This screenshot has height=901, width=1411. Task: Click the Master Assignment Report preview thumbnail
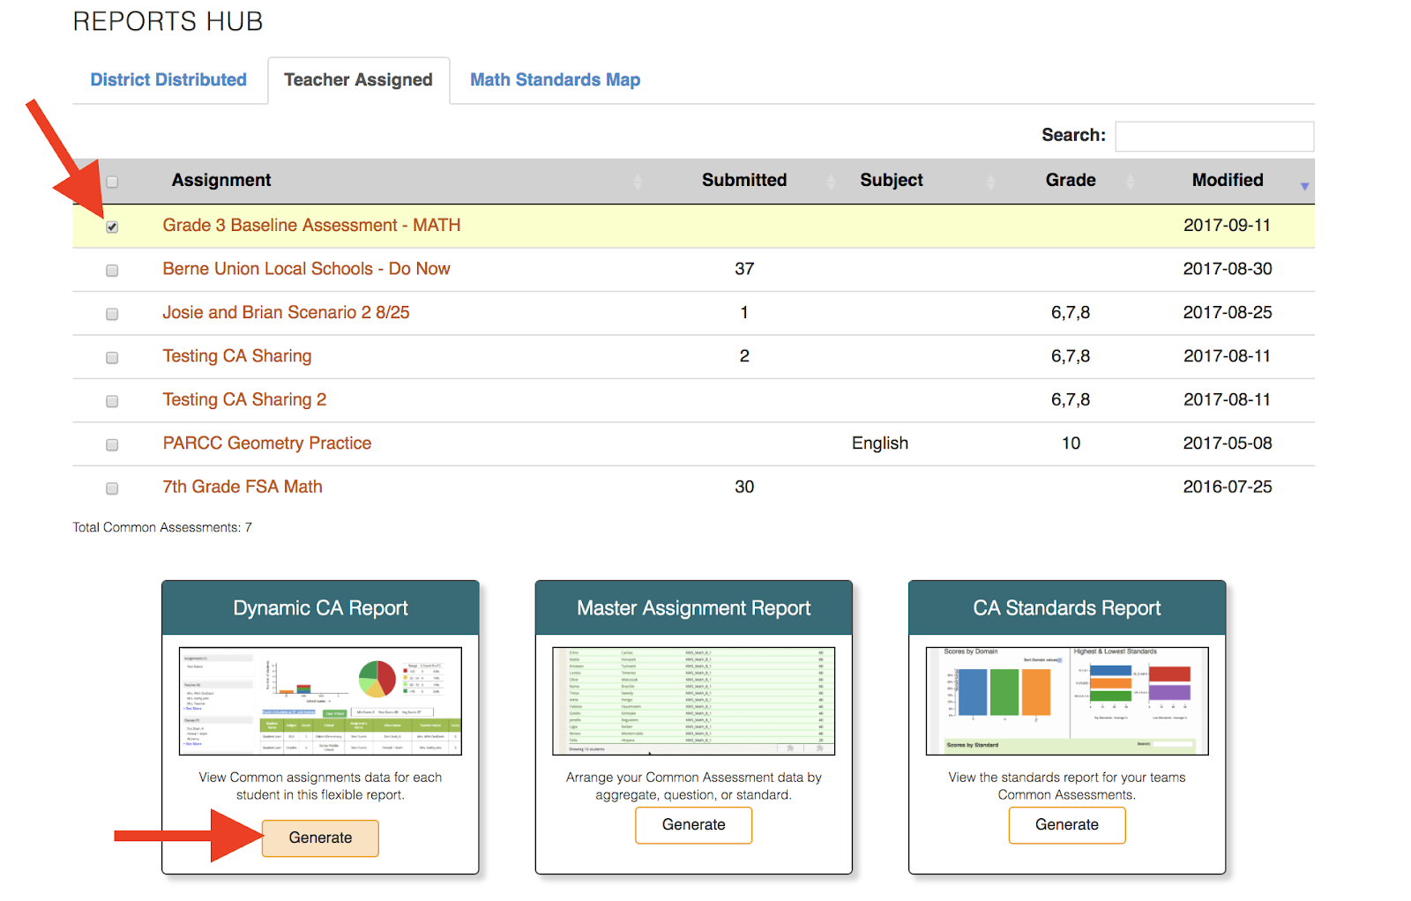(694, 701)
